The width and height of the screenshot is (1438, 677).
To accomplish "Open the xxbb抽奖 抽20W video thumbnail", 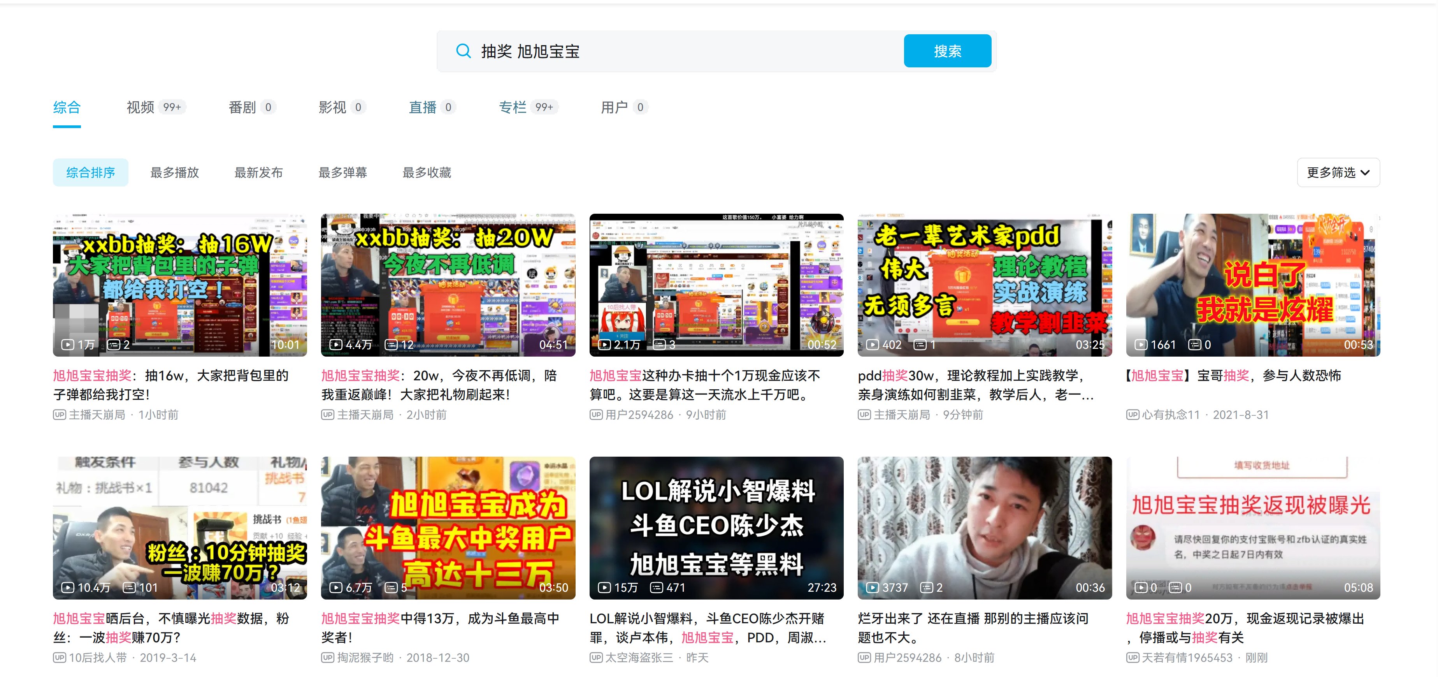I will pyautogui.click(x=448, y=285).
